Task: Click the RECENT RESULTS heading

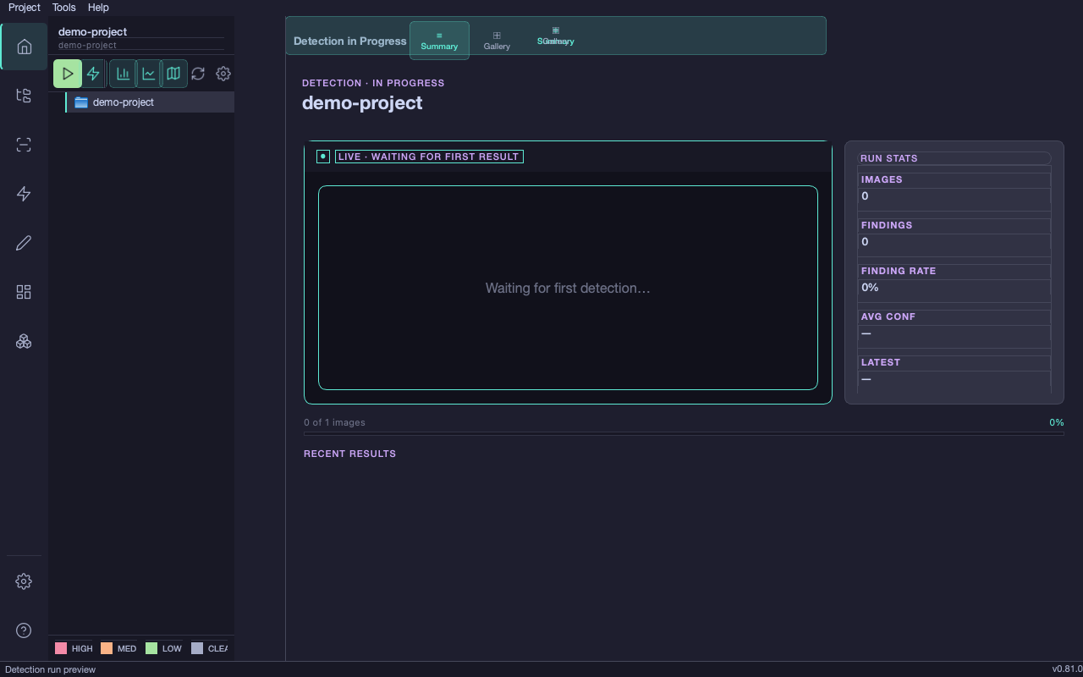Action: click(x=349, y=454)
